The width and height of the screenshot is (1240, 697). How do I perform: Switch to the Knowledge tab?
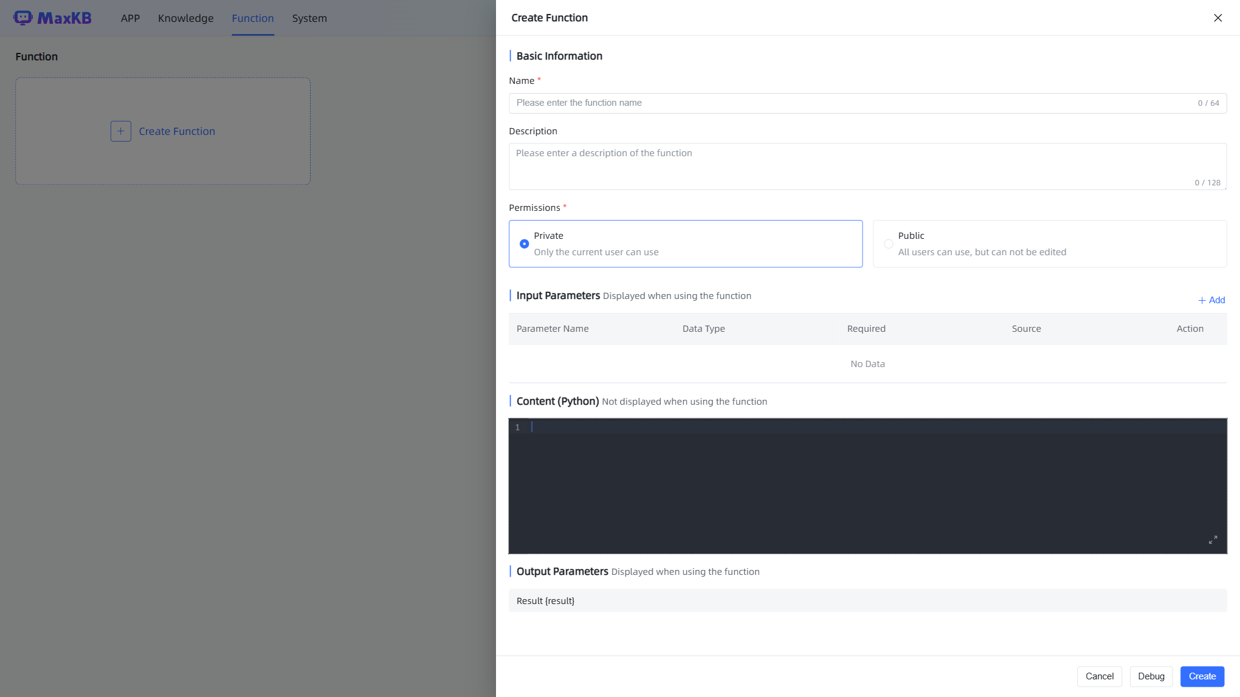pos(185,18)
